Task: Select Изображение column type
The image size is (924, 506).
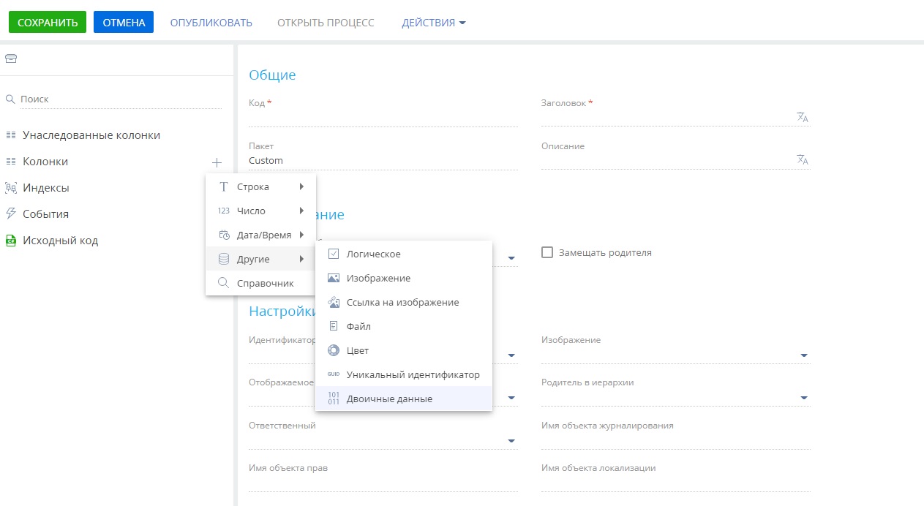Action: pos(378,279)
